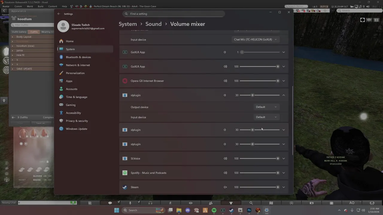The width and height of the screenshot is (383, 215).
Task: Go to System breadcrumb link
Action: pyautogui.click(x=128, y=24)
